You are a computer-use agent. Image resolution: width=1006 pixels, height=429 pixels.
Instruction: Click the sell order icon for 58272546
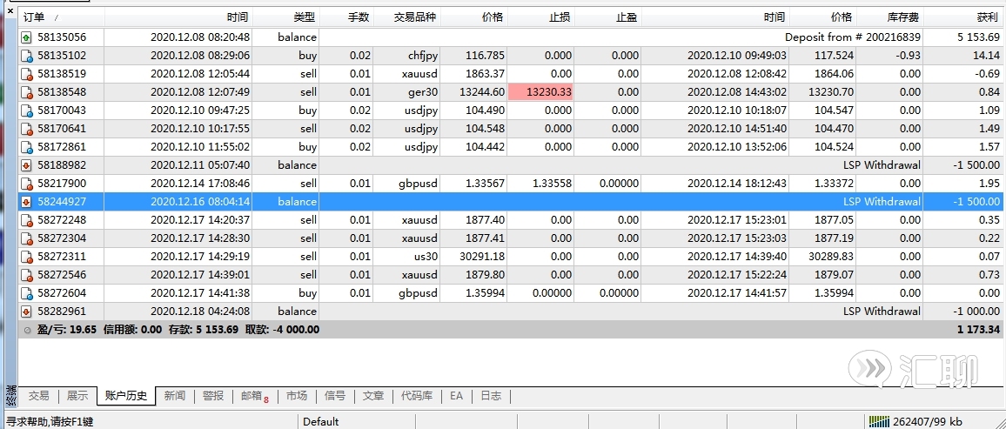tap(26, 275)
